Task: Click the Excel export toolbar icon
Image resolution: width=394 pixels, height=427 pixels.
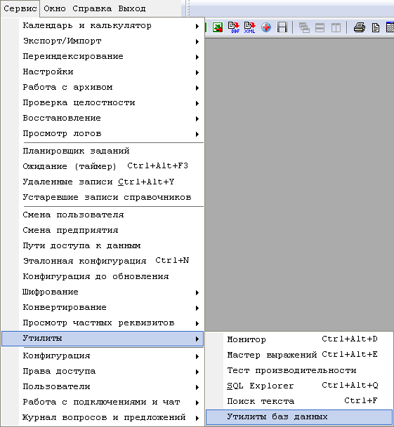Action: pos(218,27)
